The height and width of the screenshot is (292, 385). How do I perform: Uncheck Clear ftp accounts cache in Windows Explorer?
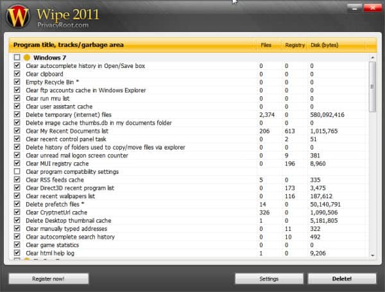17,90
